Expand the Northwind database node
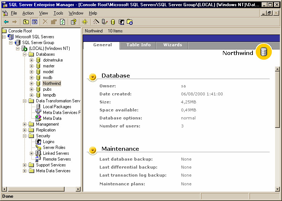 click(x=31, y=83)
